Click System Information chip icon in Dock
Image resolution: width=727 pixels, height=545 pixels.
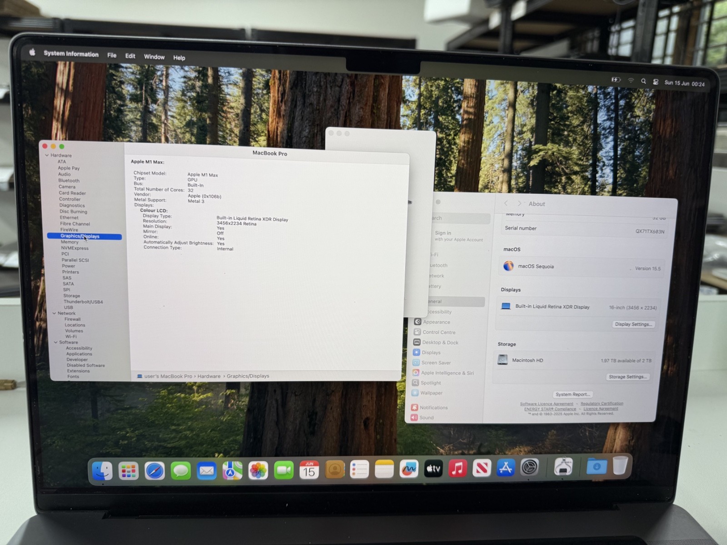563,466
